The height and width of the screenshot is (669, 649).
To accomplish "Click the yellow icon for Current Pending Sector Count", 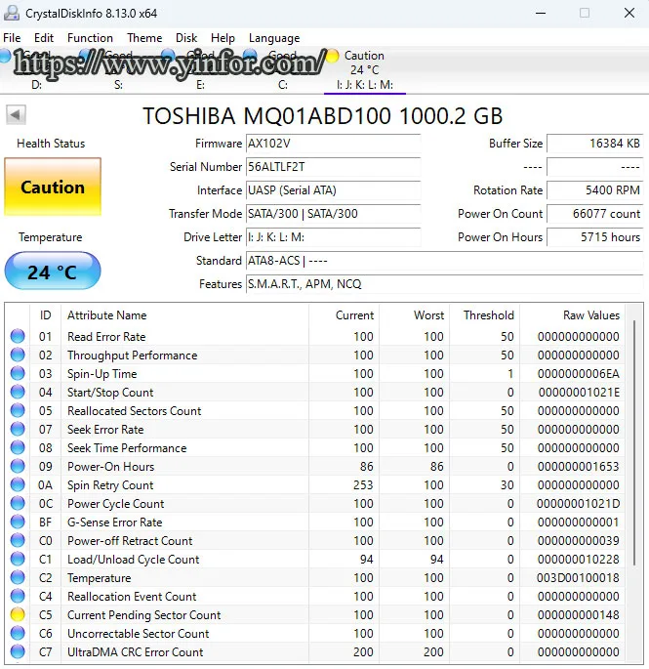I will (18, 615).
